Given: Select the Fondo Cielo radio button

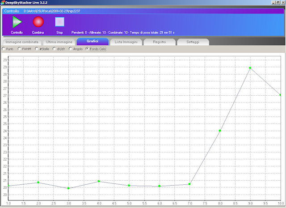Looking at the screenshot, I should point(87,49).
